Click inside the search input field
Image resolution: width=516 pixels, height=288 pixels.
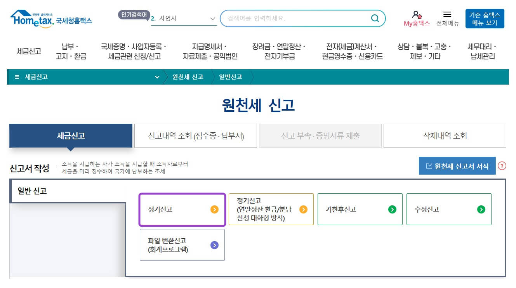tap(291, 18)
